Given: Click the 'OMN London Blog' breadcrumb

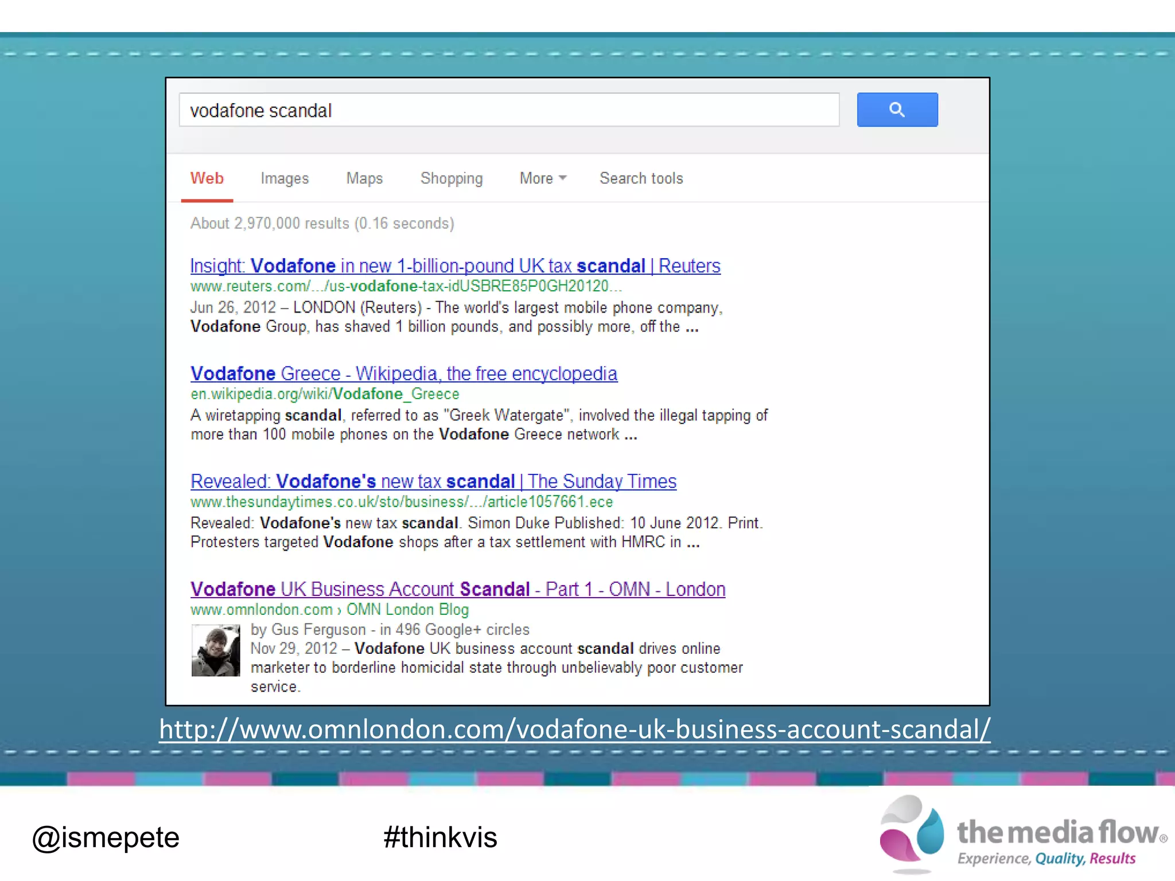Looking at the screenshot, I should point(407,609).
